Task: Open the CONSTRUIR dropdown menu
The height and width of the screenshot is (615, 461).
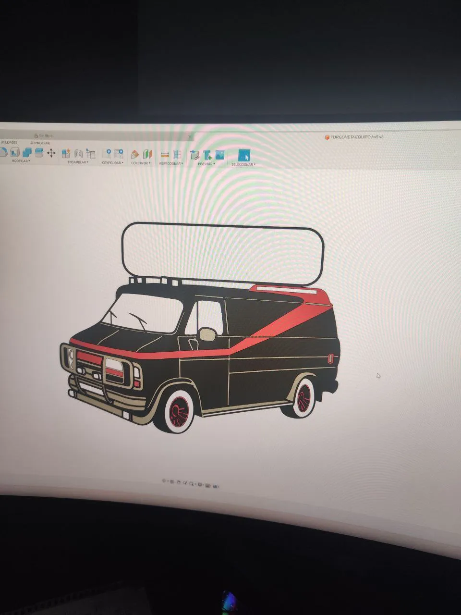Action: [141, 163]
